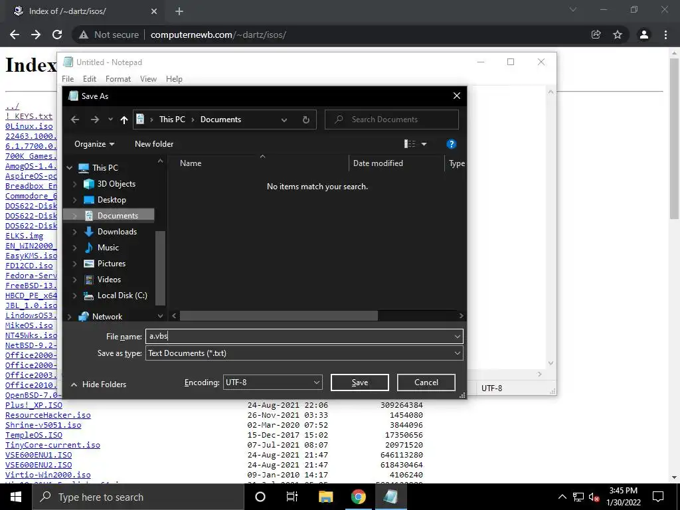Screen dimensions: 680x510
Task: Select Videos in navigation pane
Action: (x=109, y=280)
